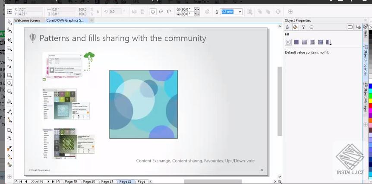The width and height of the screenshot is (372, 184).
Task: Select the Page 22 tab
Action: click(125, 181)
